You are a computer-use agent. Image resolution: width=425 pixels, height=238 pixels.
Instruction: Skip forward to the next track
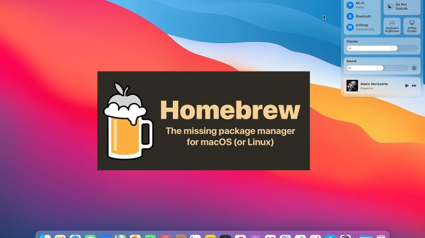414,86
